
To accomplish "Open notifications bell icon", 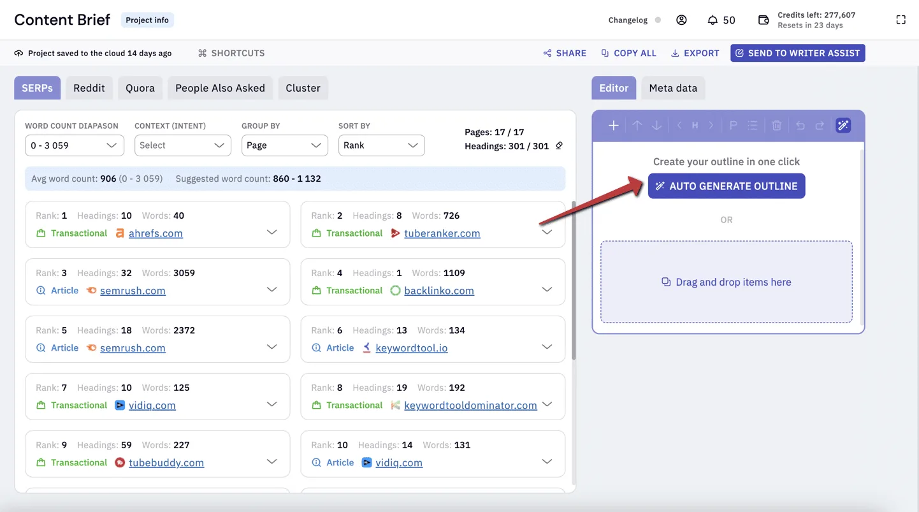I will pos(713,20).
